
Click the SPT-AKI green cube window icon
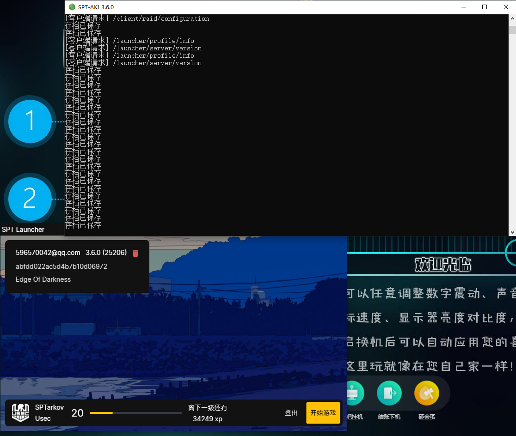point(72,7)
